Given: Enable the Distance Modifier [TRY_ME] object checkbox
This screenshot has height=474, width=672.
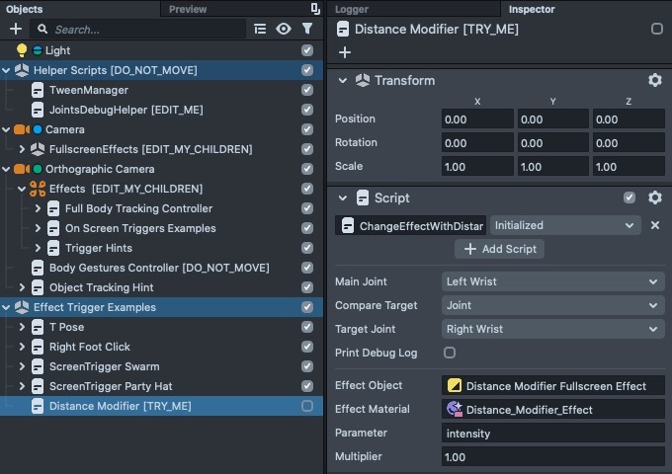Looking at the screenshot, I should 307,406.
